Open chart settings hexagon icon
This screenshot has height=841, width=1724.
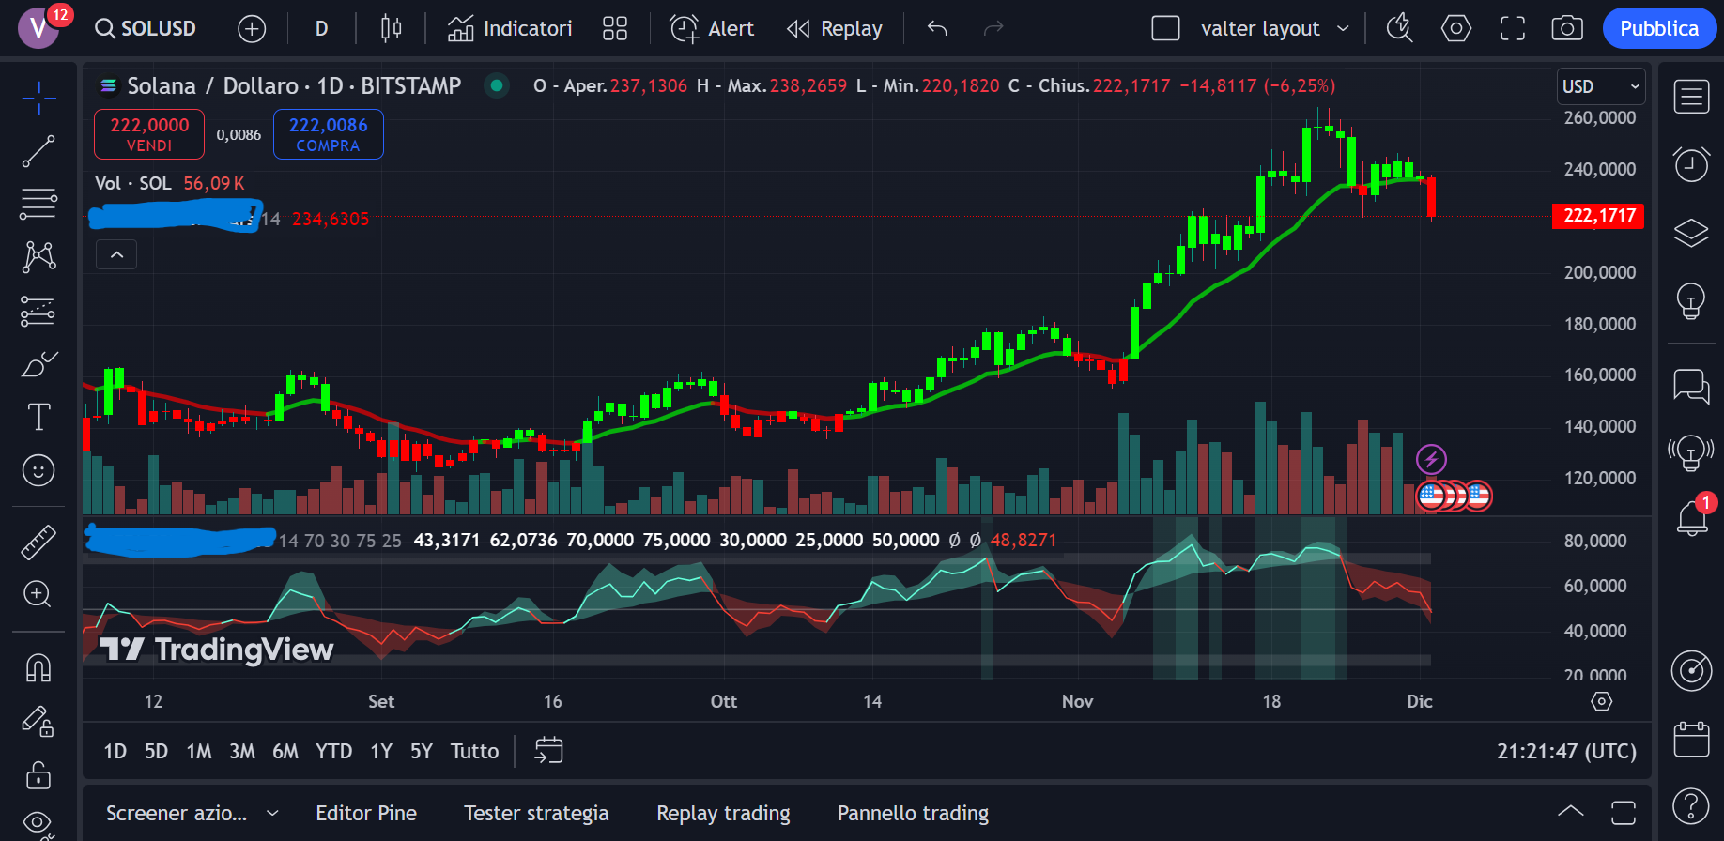(x=1456, y=29)
